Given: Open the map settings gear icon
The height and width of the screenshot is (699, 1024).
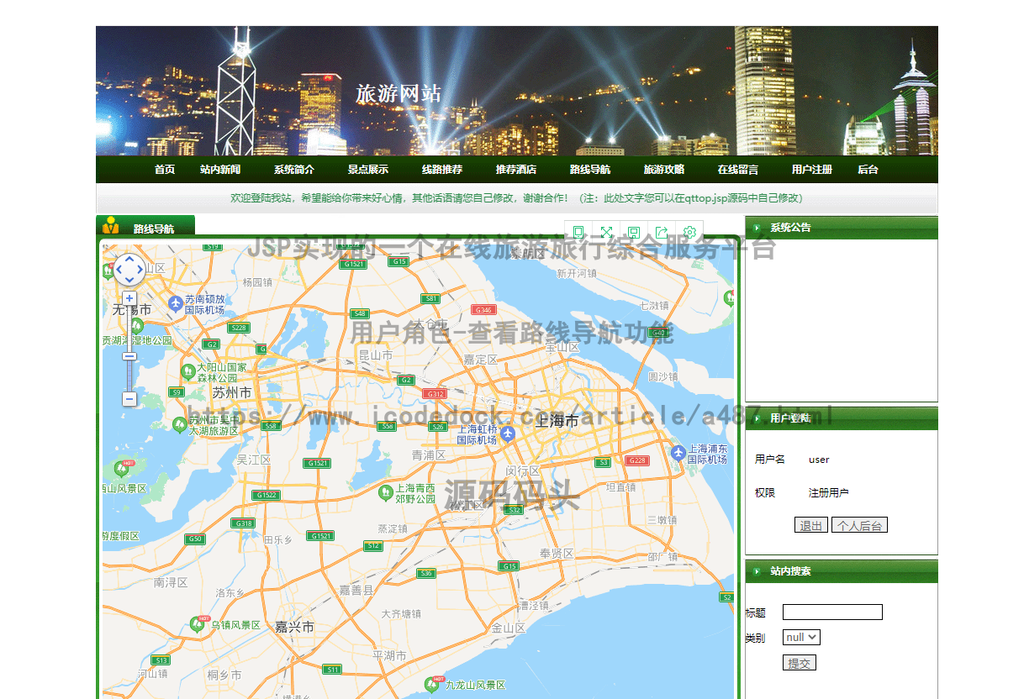Looking at the screenshot, I should (689, 233).
